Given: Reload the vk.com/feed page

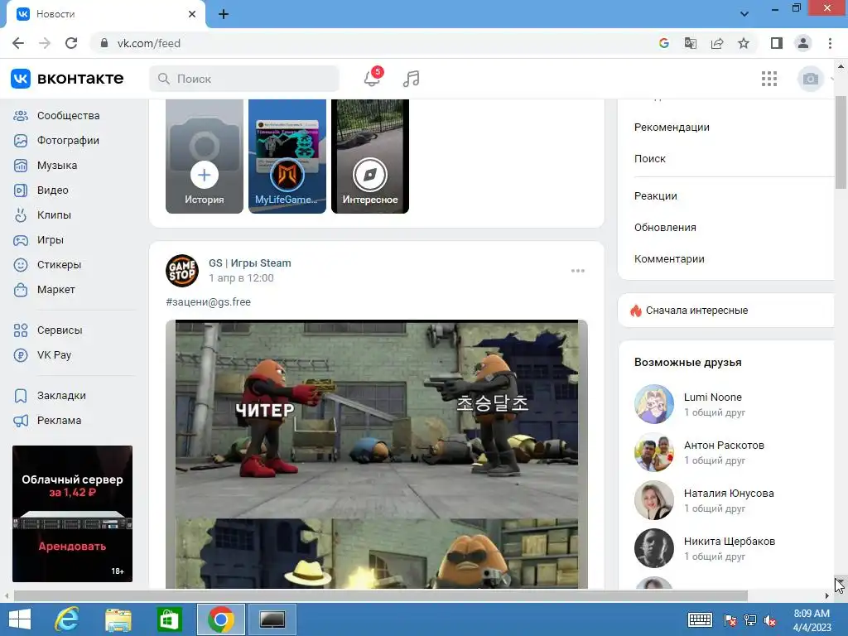Looking at the screenshot, I should coord(71,43).
